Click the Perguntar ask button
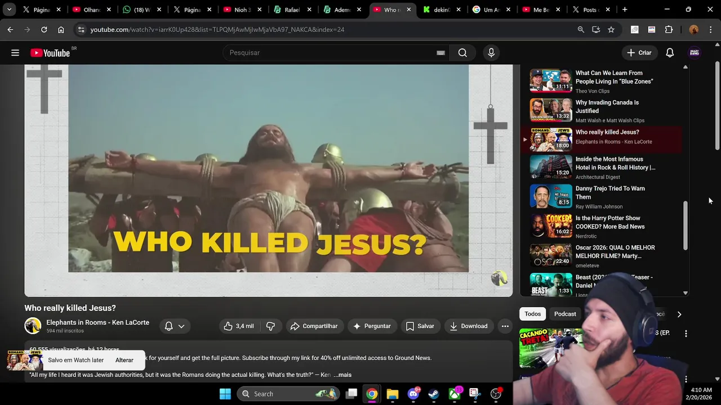Screen dimensions: 721x405 pyautogui.click(x=372, y=326)
